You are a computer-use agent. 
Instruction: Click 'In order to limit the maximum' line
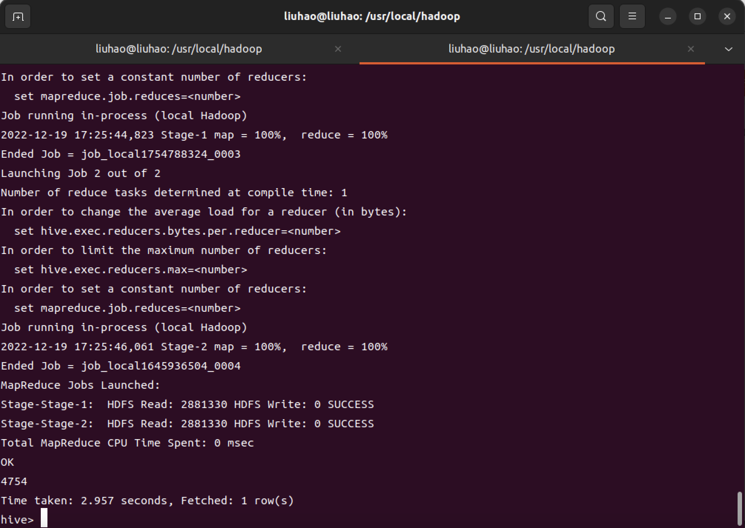[164, 250]
